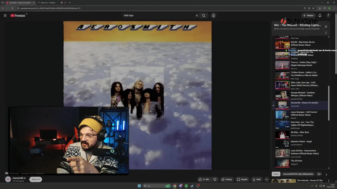
Task: Open Steam from the taskbar
Action: click(192, 186)
